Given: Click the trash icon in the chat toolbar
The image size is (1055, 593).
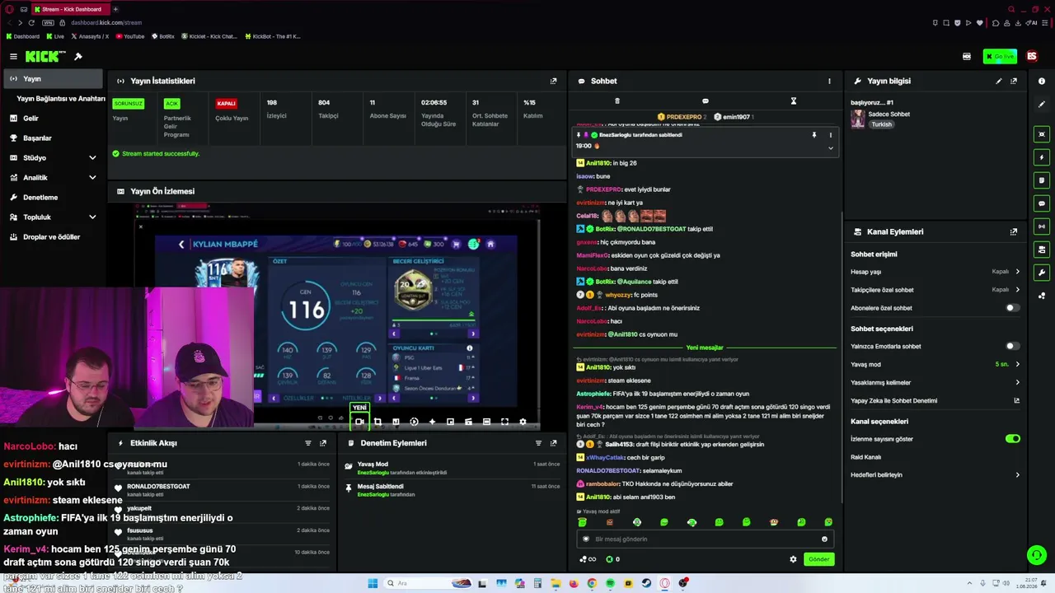Looking at the screenshot, I should (617, 101).
